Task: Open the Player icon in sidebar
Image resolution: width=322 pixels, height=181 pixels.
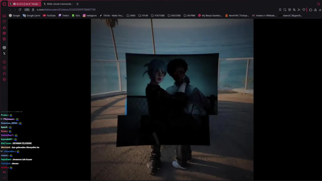Action: click(4, 62)
